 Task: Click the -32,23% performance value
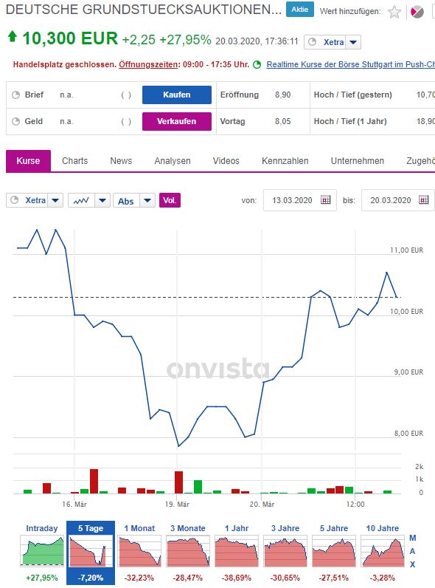(139, 578)
